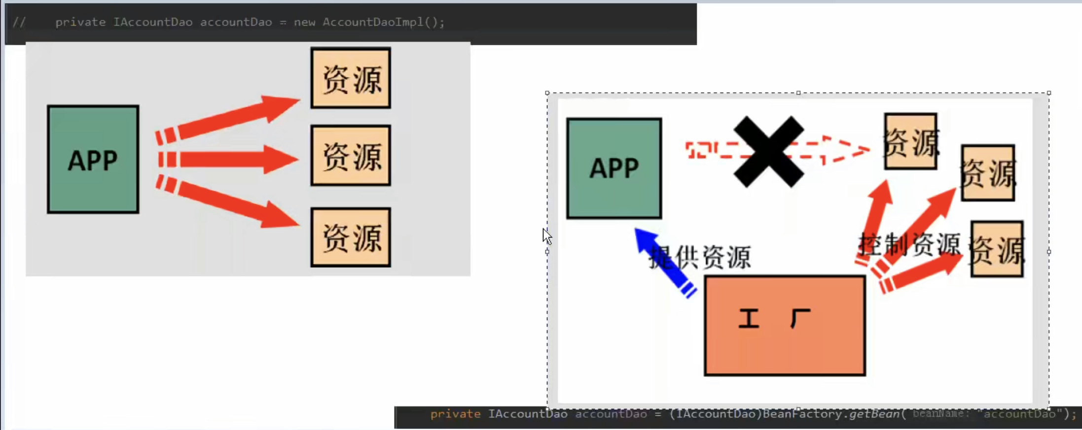Click the right-middle selection handle of selected image

click(x=1049, y=251)
